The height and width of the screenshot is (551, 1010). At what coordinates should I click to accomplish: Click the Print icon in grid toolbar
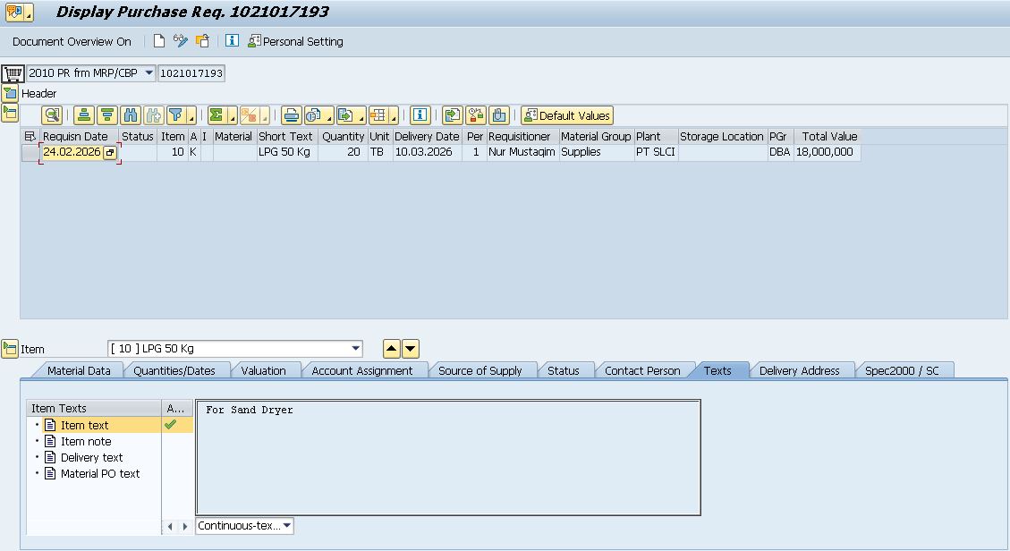pos(291,115)
